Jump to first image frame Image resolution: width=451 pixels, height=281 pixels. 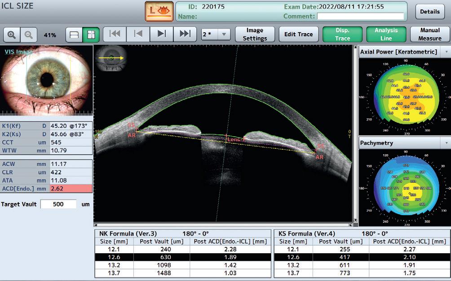[115, 34]
